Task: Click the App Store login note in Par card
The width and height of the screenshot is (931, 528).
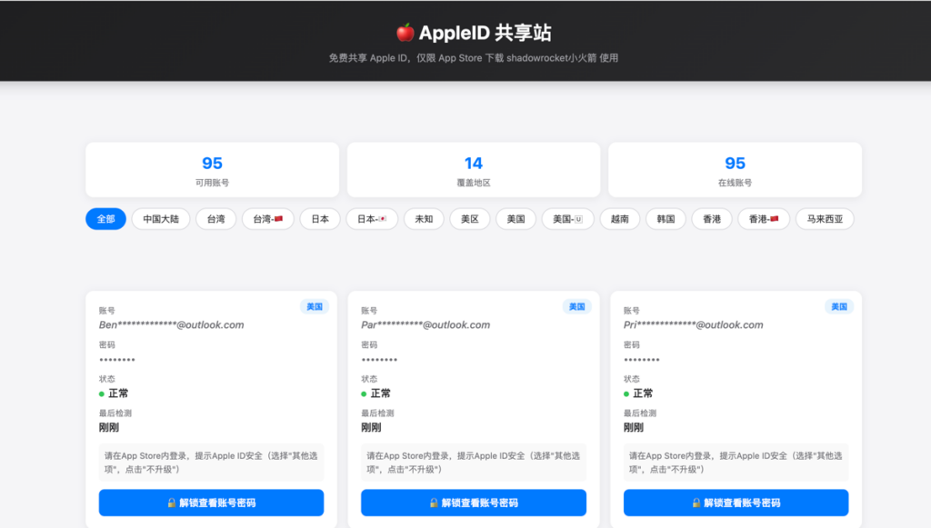Action: tap(474, 463)
